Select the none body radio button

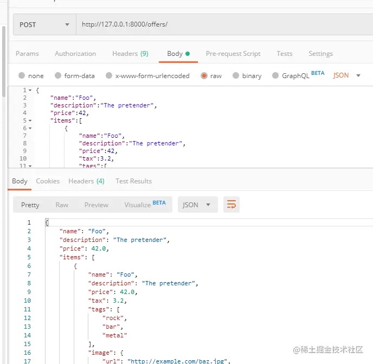(22, 75)
